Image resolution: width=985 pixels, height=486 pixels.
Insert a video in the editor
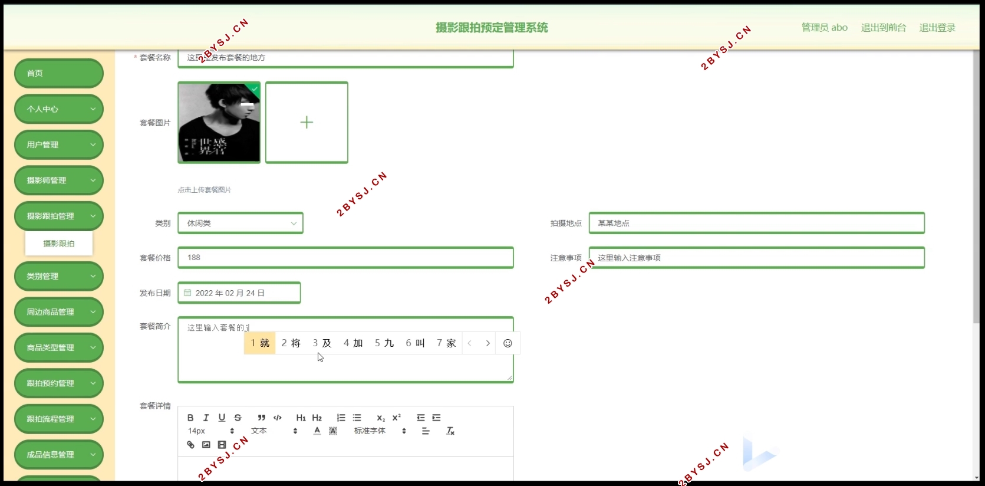coord(222,445)
